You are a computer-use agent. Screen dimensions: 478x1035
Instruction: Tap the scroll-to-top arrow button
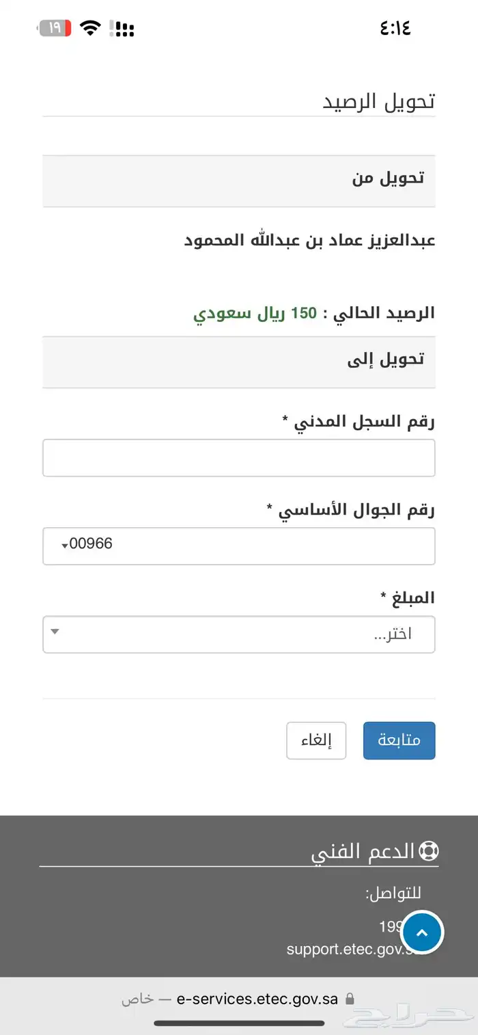(422, 932)
